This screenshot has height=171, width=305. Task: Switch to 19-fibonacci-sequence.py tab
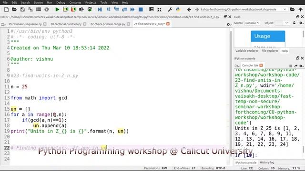tap(25, 24)
